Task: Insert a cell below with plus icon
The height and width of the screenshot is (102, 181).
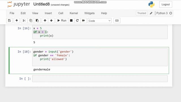Action: click(x=17, y=21)
